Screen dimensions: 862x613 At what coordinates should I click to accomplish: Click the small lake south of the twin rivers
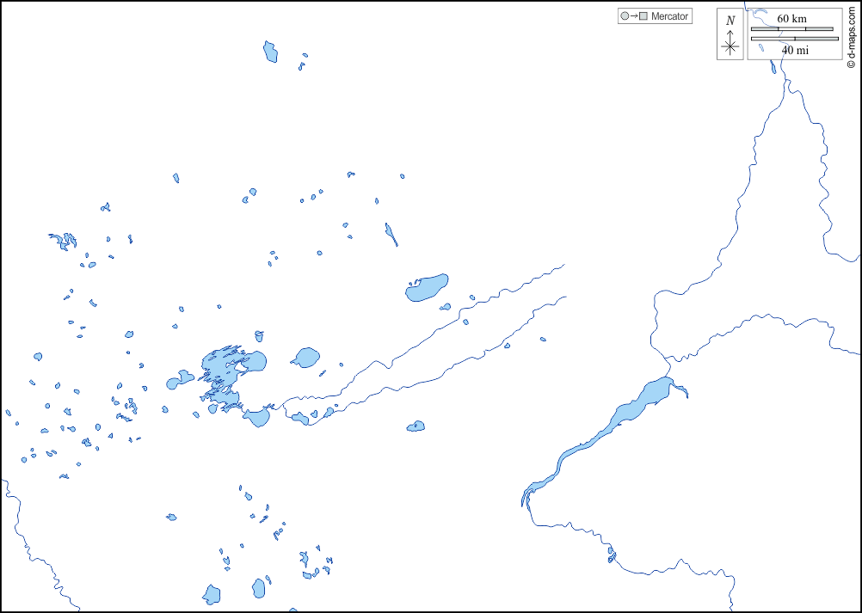(x=416, y=426)
